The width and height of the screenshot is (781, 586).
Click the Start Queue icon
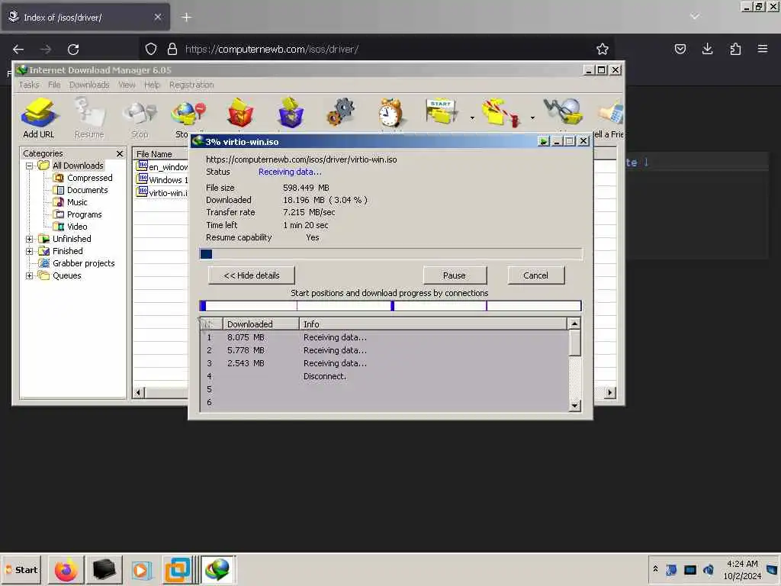[x=442, y=111]
